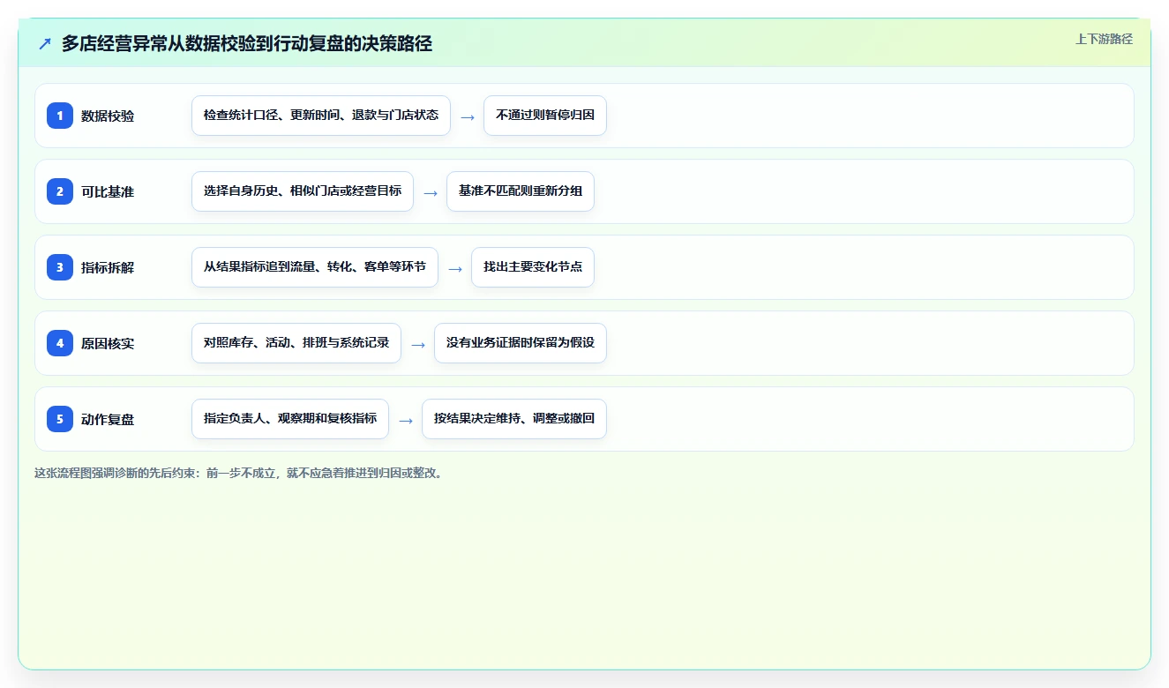Image resolution: width=1169 pixels, height=688 pixels.
Task: Select the 按结果决定维持、调整或撤回 box
Action: point(514,419)
